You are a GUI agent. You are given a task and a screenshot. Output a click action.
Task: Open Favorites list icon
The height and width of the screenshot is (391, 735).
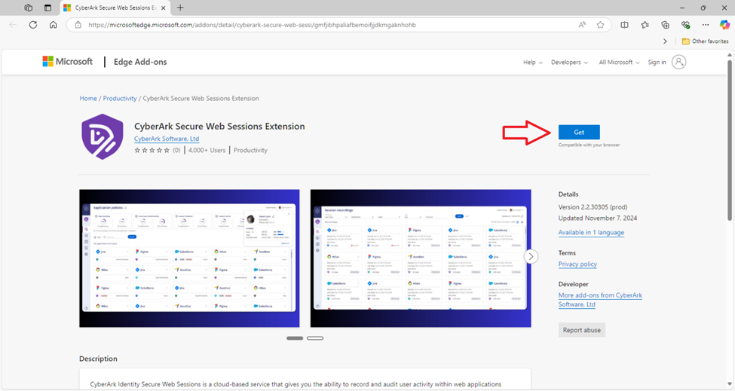point(645,25)
